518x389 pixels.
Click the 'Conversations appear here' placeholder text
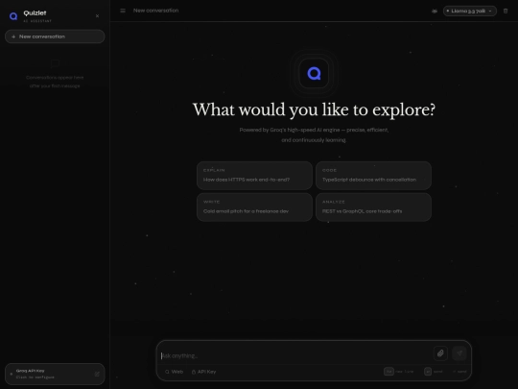click(55, 82)
